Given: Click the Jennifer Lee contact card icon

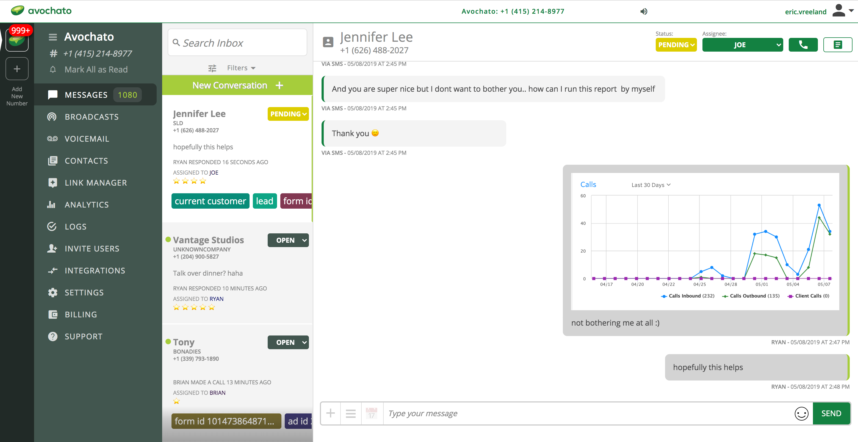Looking at the screenshot, I should (x=328, y=42).
